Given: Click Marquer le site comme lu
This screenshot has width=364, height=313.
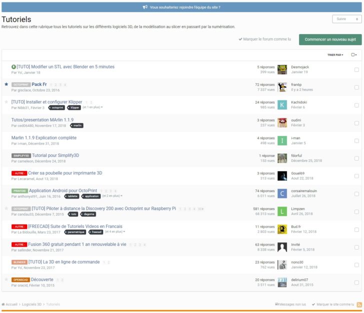Looking at the screenshot, I should (333, 304).
